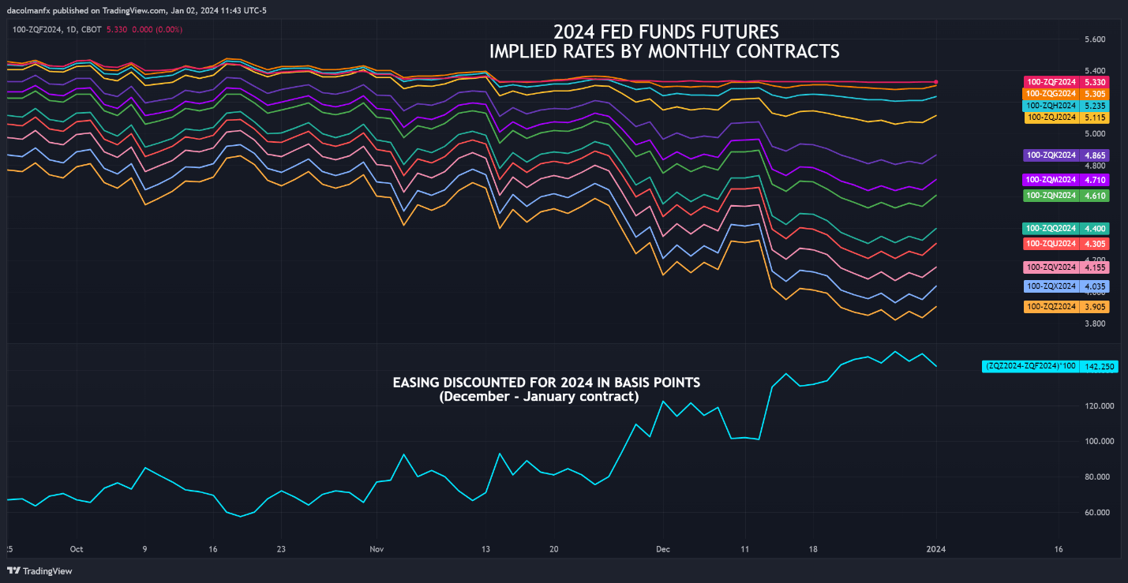Select the 100-ZQM2024 series label

[x=1052, y=180]
